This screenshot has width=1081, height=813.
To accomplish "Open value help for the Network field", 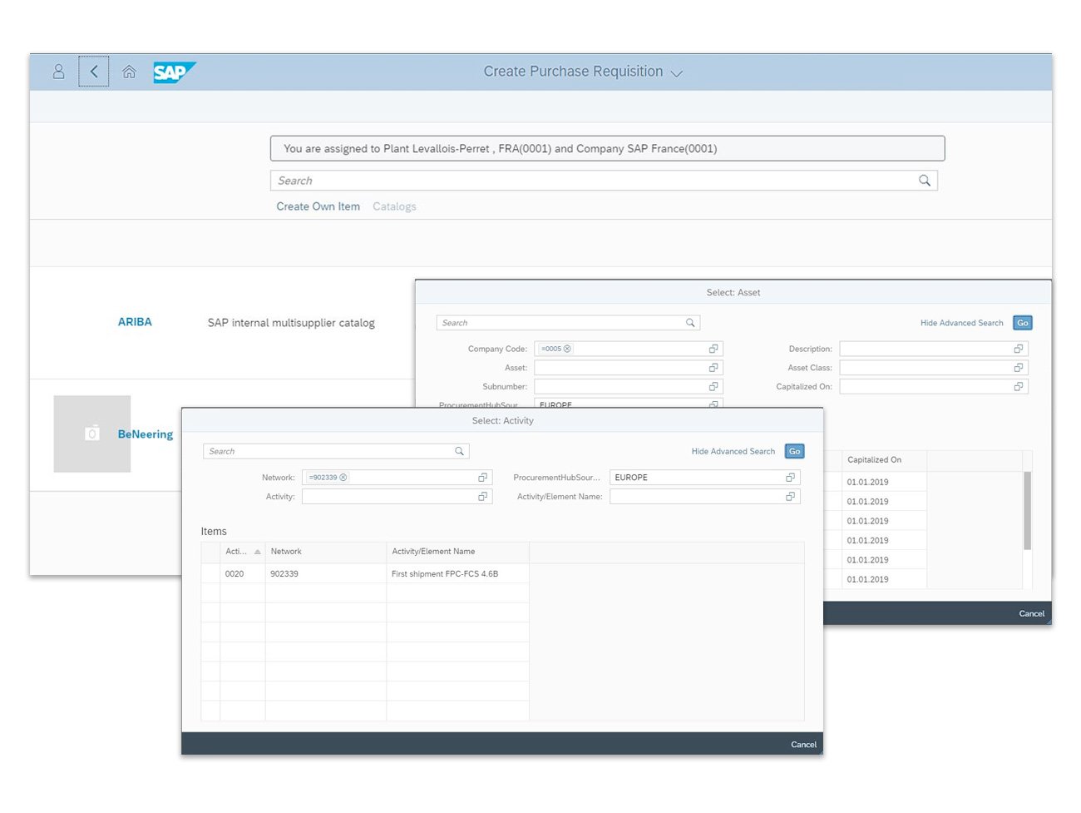I will [x=482, y=477].
